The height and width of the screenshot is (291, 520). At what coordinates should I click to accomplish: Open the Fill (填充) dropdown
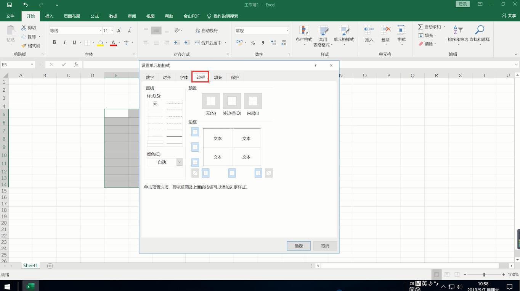(427, 35)
